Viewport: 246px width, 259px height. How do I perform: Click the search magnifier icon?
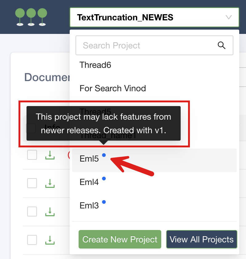(222, 45)
